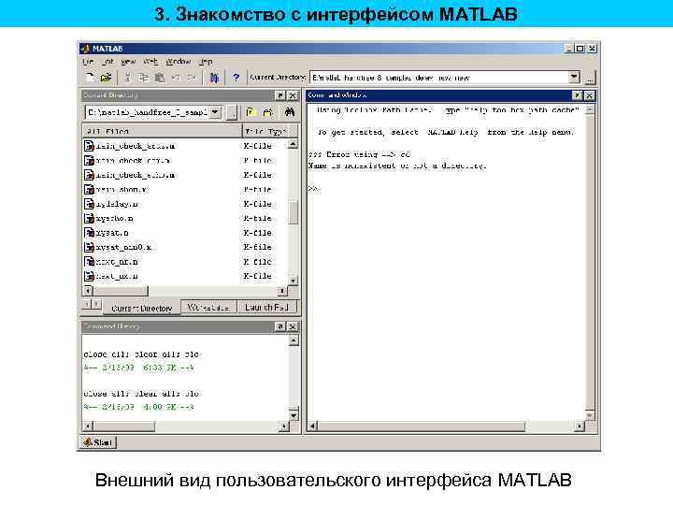673x505 pixels.
Task: Click the file list scroll-up arrow
Action: click(294, 143)
